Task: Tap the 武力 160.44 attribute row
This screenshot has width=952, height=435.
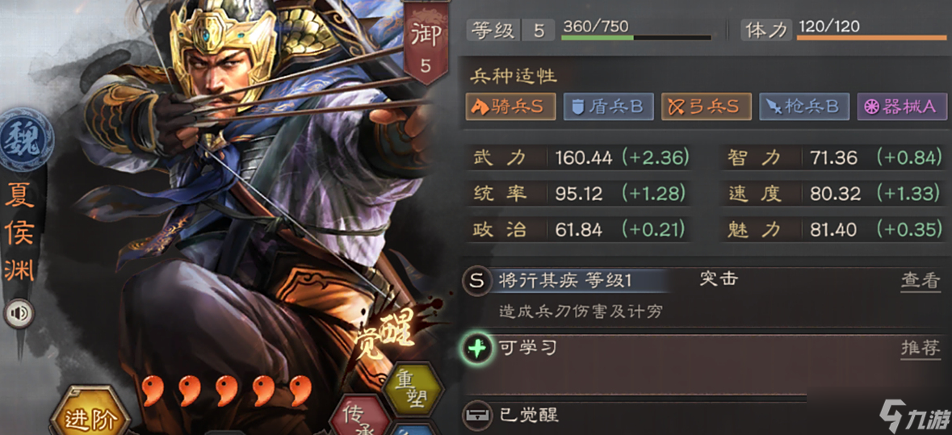Action: [x=580, y=158]
